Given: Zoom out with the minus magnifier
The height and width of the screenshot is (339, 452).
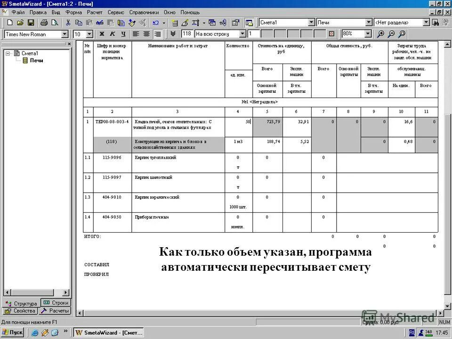Looking at the screenshot, I should (x=391, y=34).
